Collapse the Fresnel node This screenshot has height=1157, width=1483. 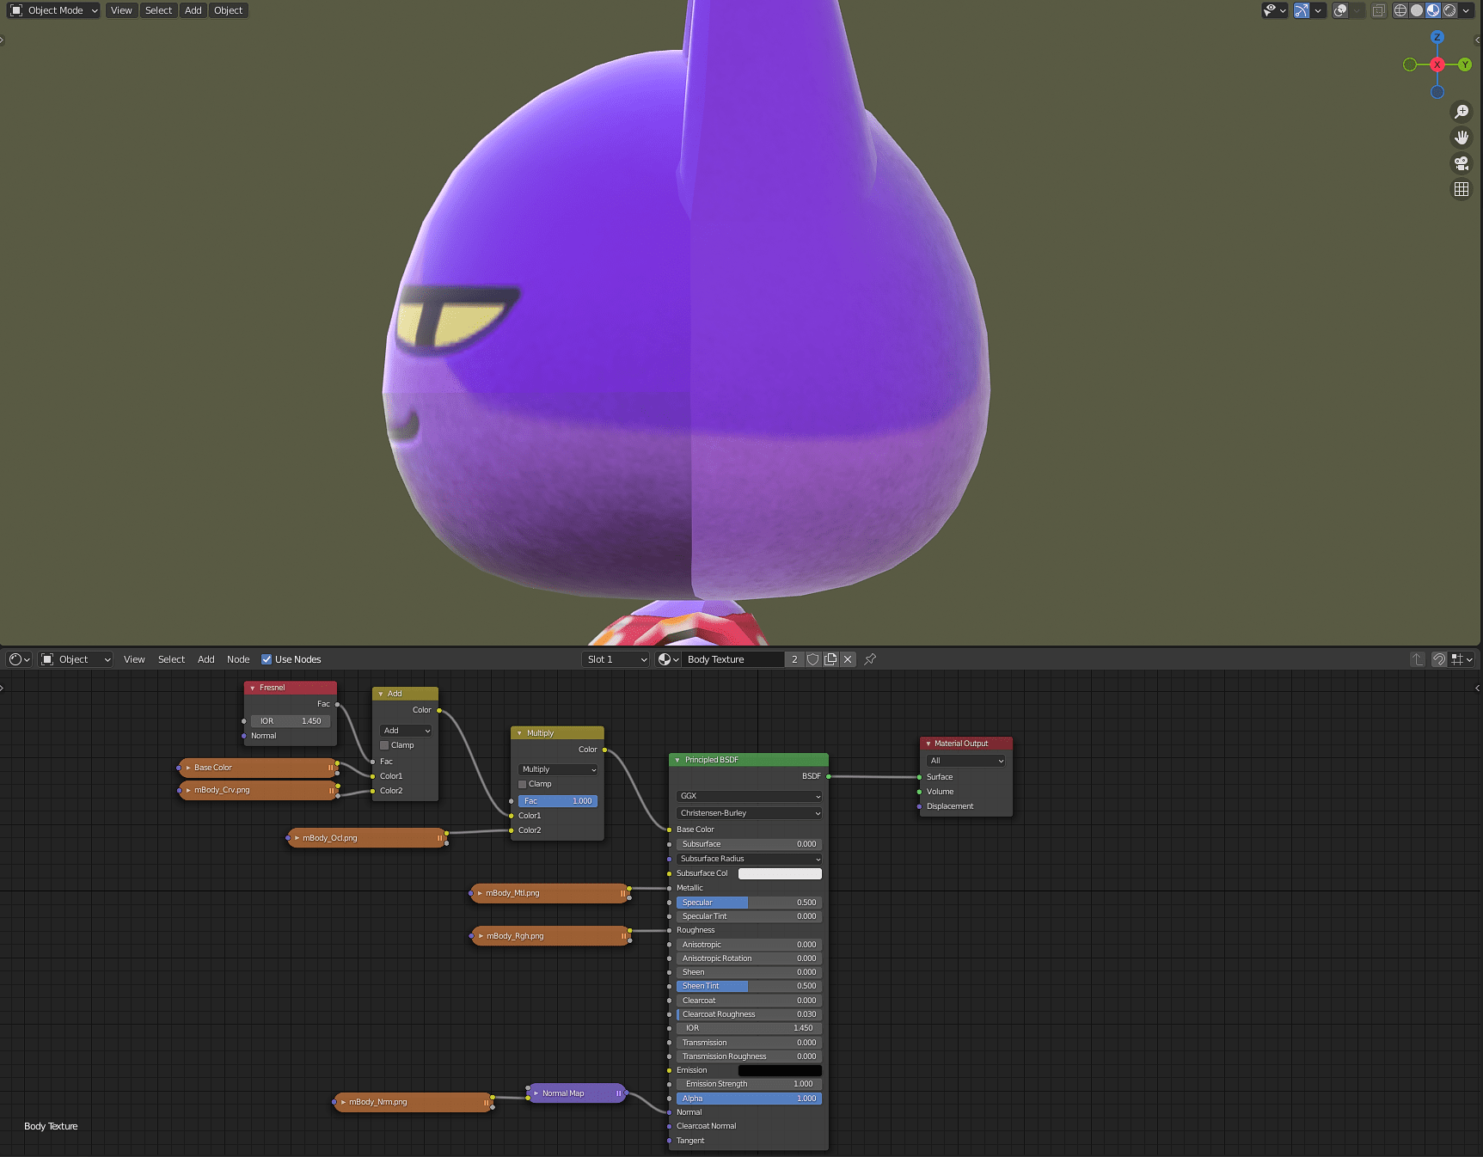click(252, 688)
